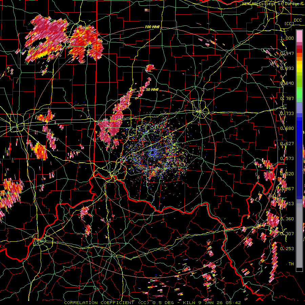Viewport: 305px width, 305px height.
Task: Click the "50 NMI" range ring label
Action: click(x=152, y=89)
